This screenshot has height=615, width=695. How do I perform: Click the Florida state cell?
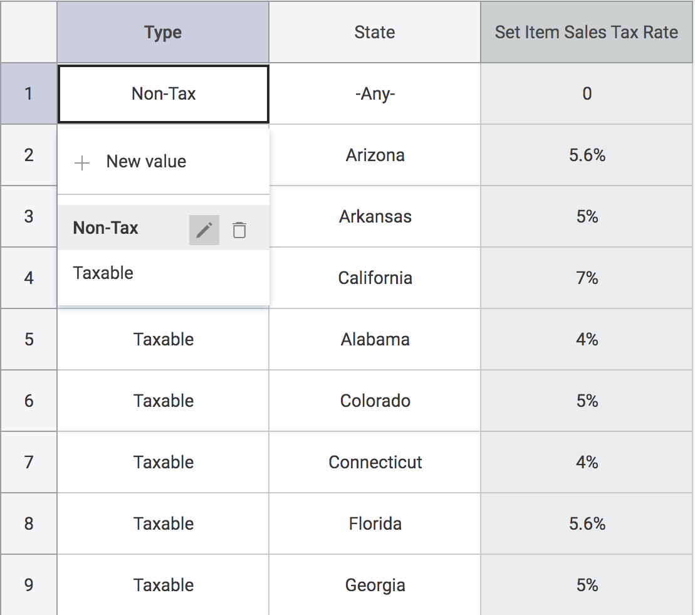(x=375, y=523)
